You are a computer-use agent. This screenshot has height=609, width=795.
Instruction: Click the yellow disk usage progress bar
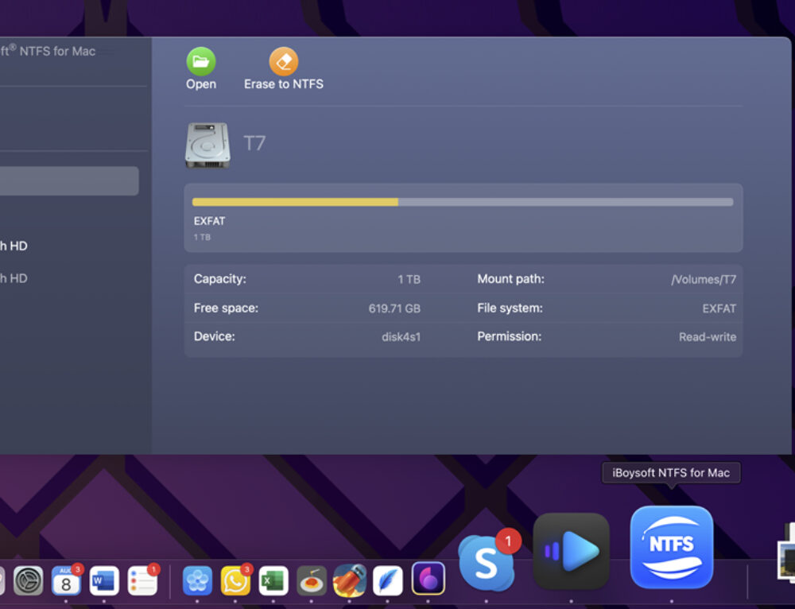coord(294,202)
